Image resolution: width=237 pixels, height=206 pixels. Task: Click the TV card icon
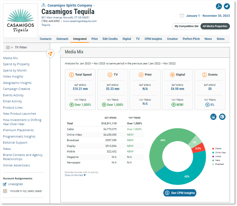(110, 75)
